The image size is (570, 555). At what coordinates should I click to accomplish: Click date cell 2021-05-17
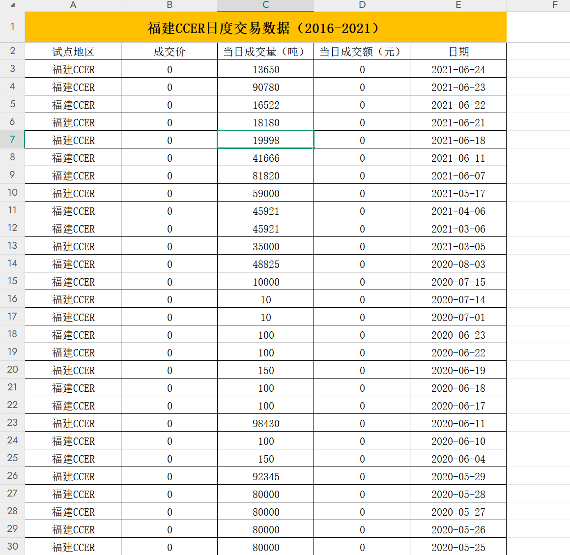[458, 193]
